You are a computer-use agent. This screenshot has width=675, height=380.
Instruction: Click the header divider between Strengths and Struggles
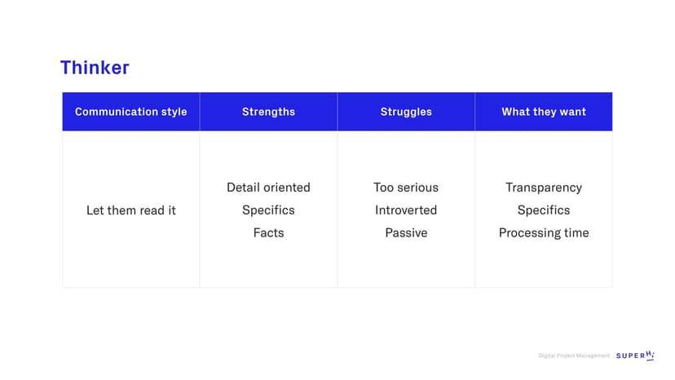[337, 112]
